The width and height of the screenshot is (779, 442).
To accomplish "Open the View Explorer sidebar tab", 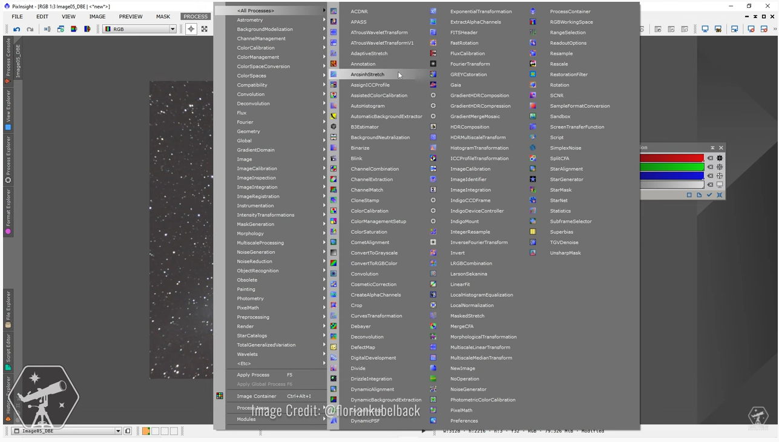I will click(8, 110).
